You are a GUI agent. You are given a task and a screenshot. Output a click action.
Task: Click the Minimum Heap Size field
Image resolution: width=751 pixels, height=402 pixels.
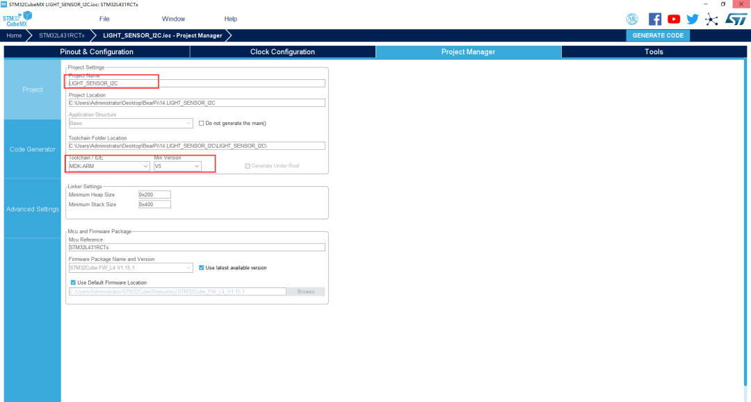click(x=154, y=194)
